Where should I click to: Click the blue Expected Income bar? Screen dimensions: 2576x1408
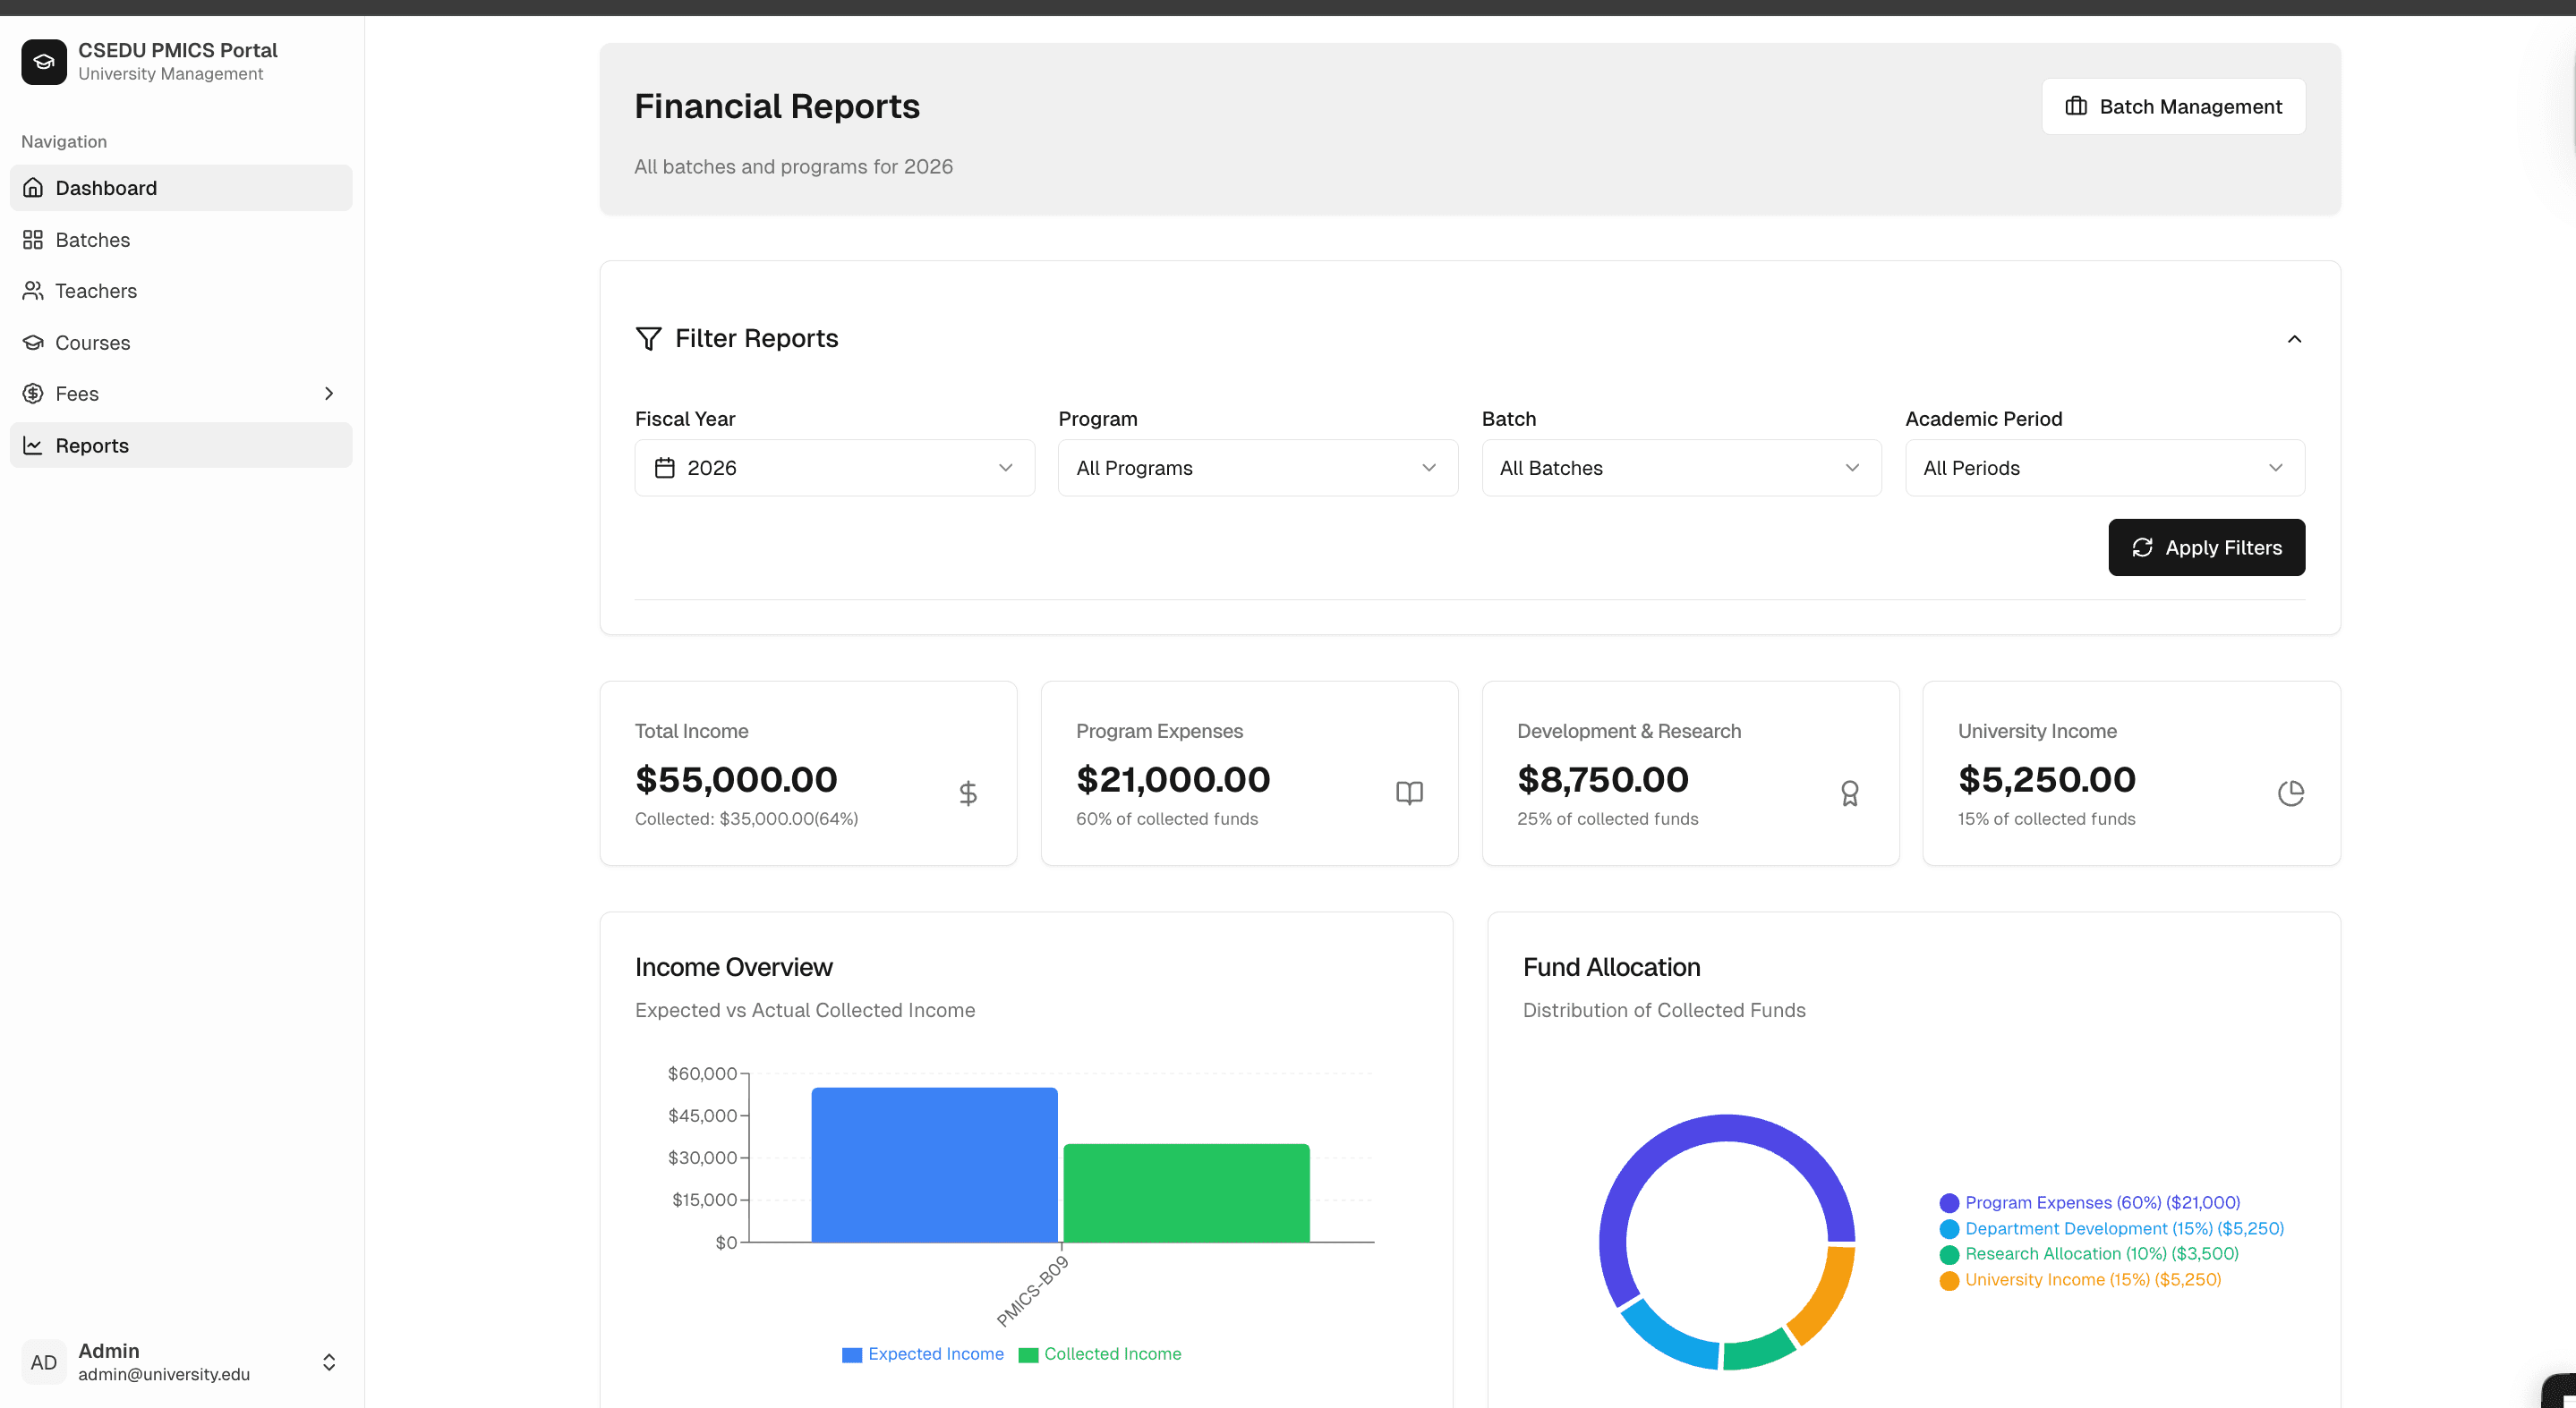coord(934,1166)
